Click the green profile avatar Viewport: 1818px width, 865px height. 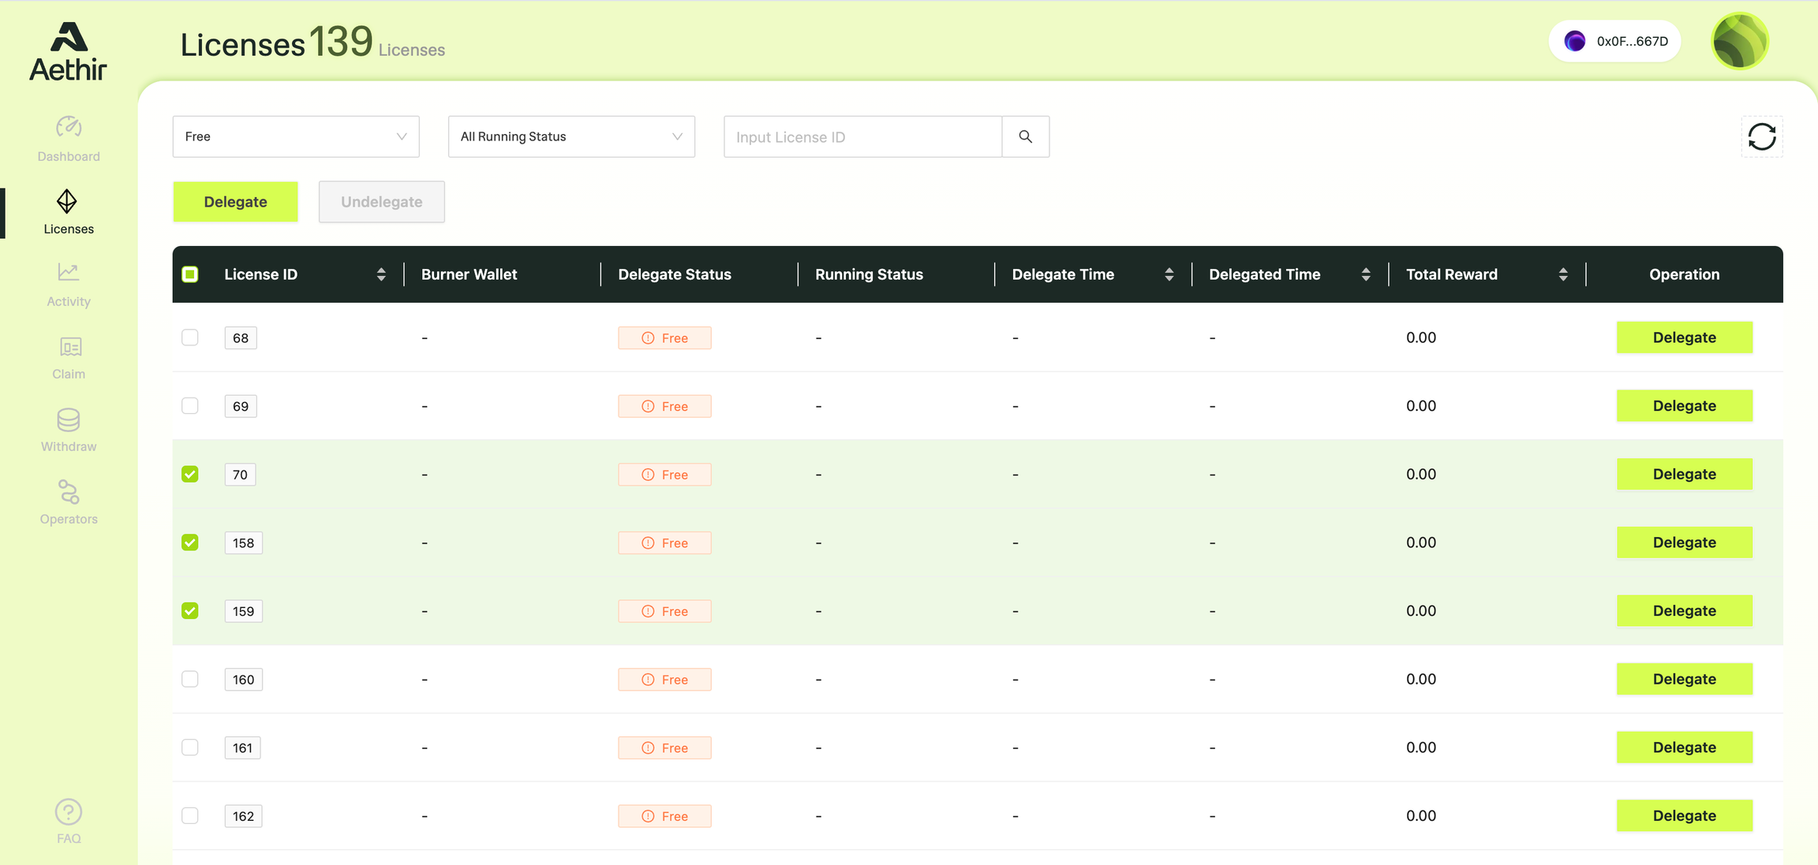click(1740, 41)
